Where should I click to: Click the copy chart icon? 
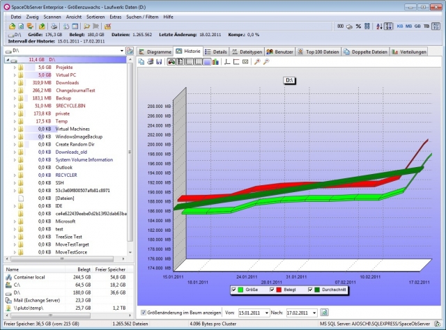point(141,62)
